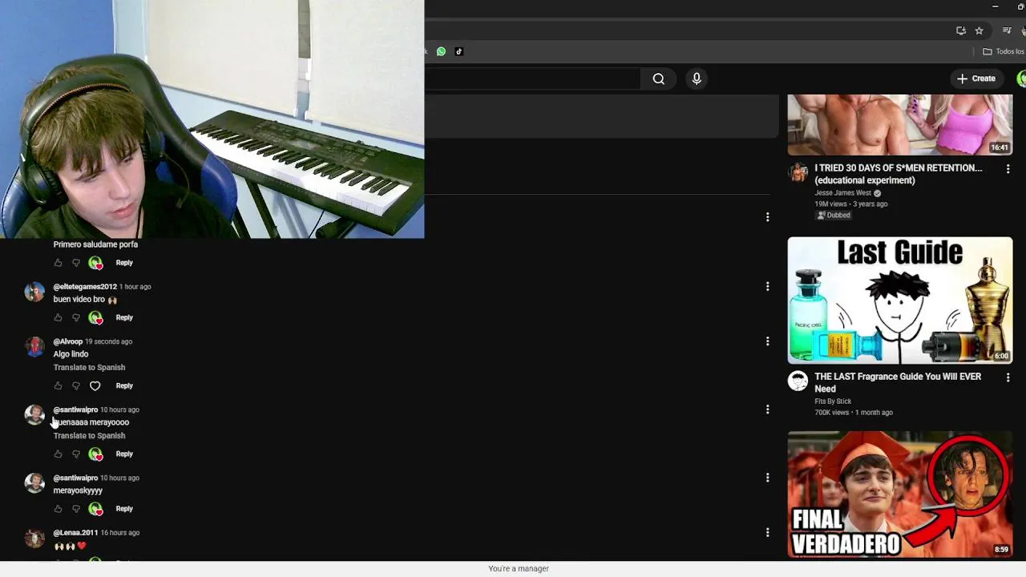The height and width of the screenshot is (577, 1026).
Task: Click the YouTube search magnifier button
Action: pyautogui.click(x=658, y=79)
